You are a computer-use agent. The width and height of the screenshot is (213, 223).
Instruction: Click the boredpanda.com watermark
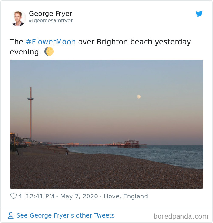[181, 217]
